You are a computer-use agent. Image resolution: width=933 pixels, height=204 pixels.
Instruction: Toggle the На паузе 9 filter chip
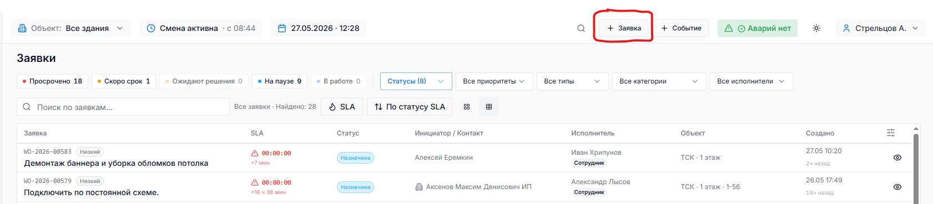click(280, 81)
